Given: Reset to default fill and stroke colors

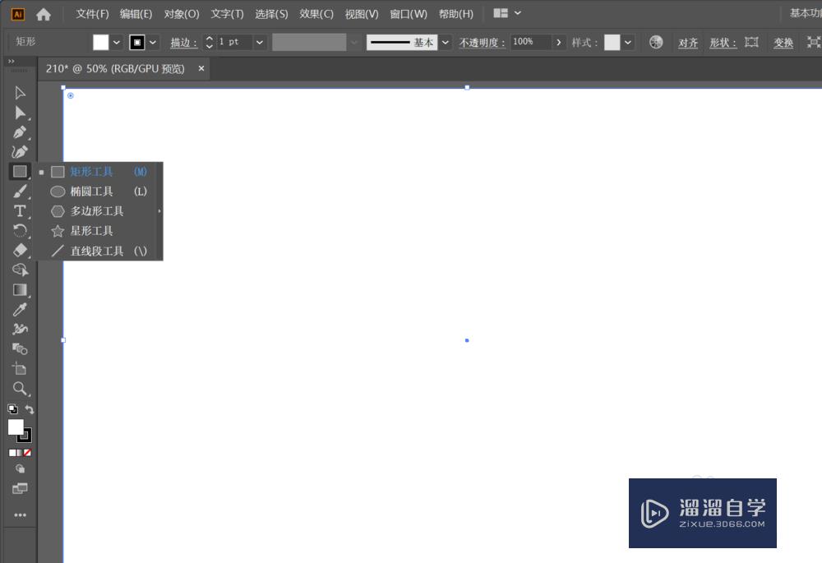Looking at the screenshot, I should tap(11, 408).
